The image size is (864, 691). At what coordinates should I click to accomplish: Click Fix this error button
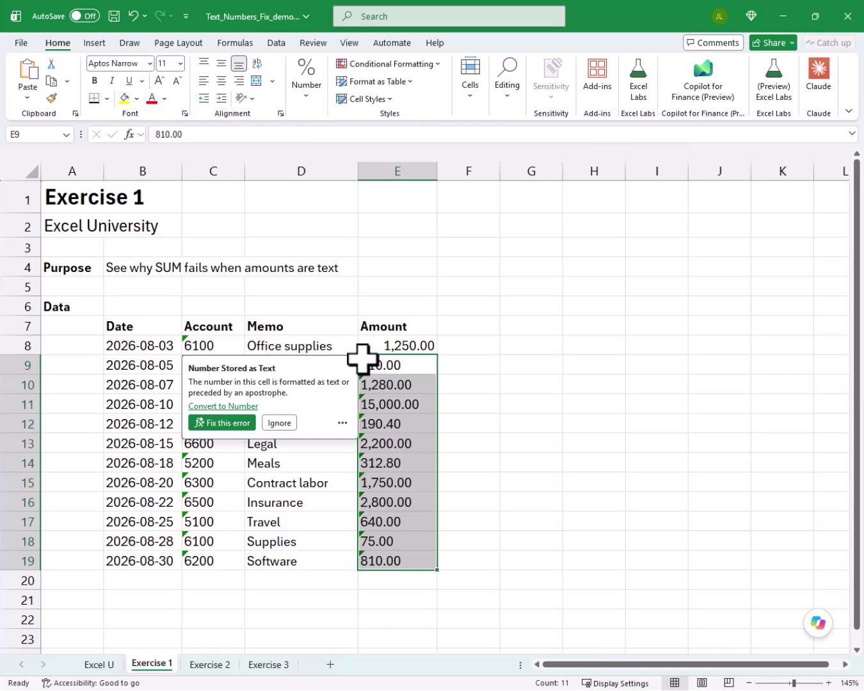(222, 423)
